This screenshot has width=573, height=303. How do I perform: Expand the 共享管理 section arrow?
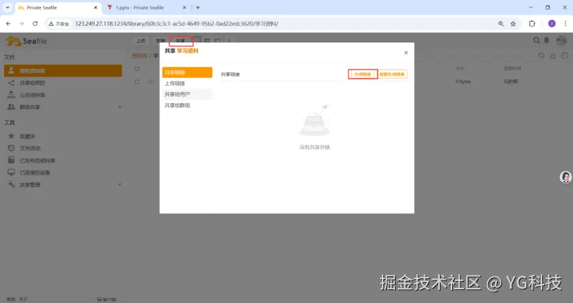coord(119,184)
